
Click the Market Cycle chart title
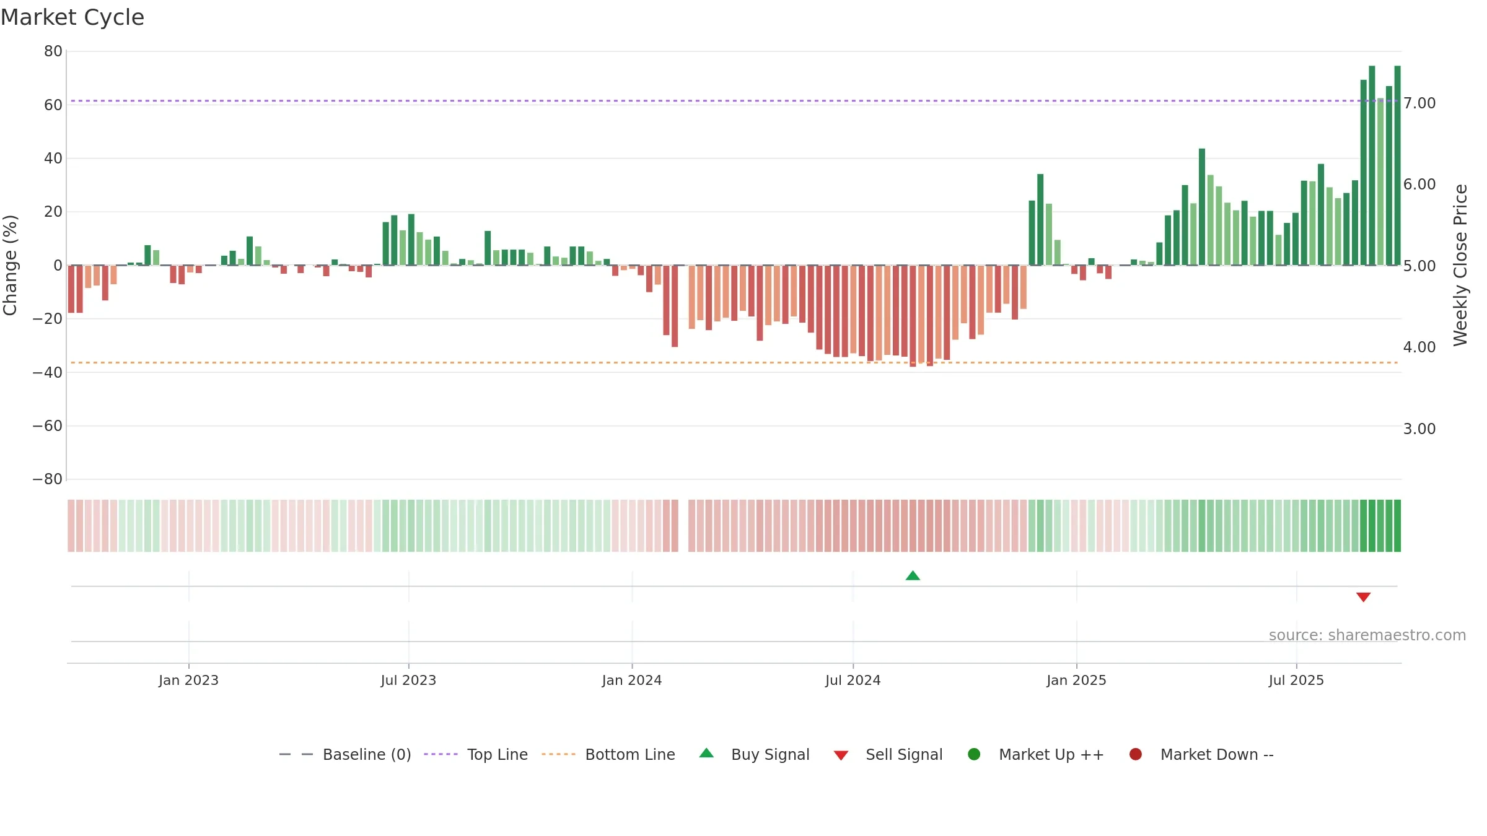[72, 17]
